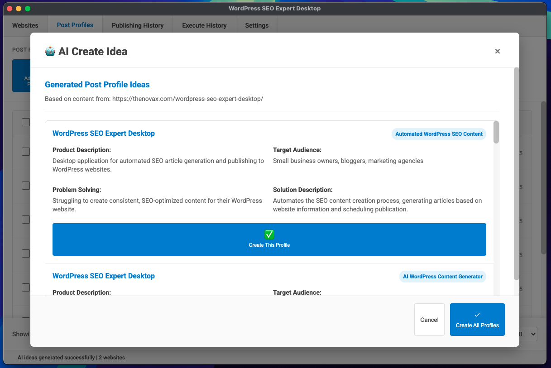Click the dialog's outer scrollbar

[517, 174]
